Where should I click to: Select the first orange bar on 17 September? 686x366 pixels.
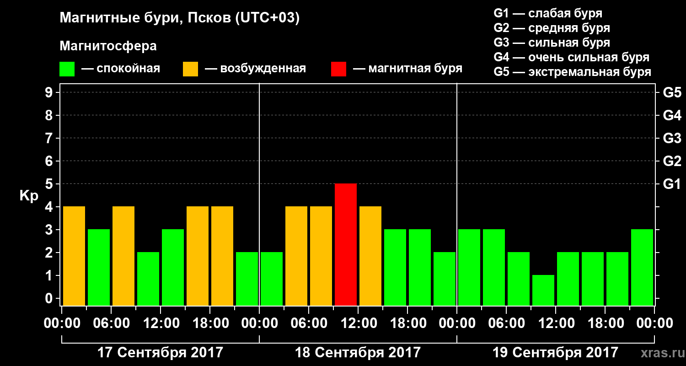click(x=74, y=256)
